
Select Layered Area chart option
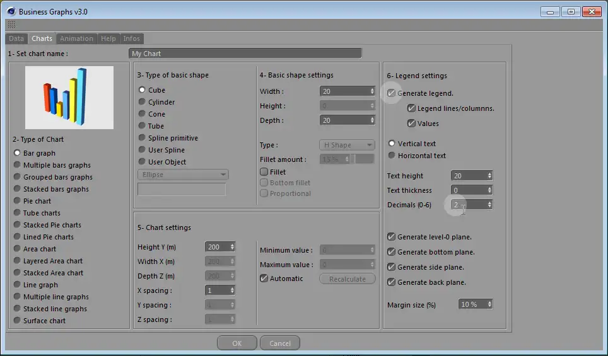pos(48,261)
